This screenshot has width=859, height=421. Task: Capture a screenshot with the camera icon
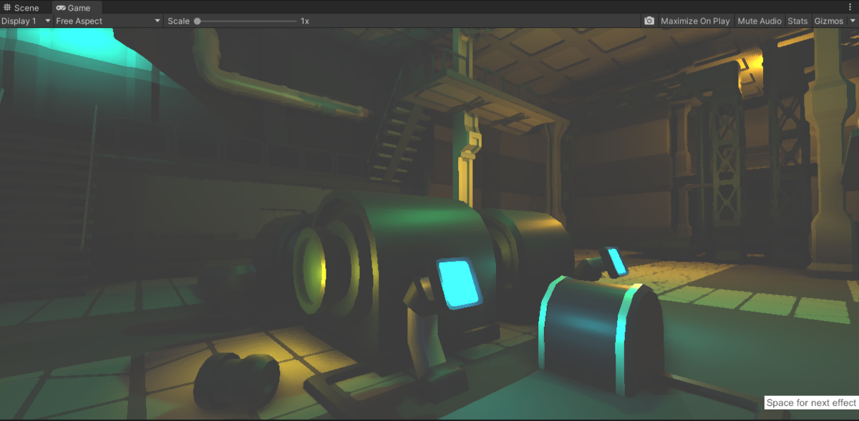tap(649, 21)
